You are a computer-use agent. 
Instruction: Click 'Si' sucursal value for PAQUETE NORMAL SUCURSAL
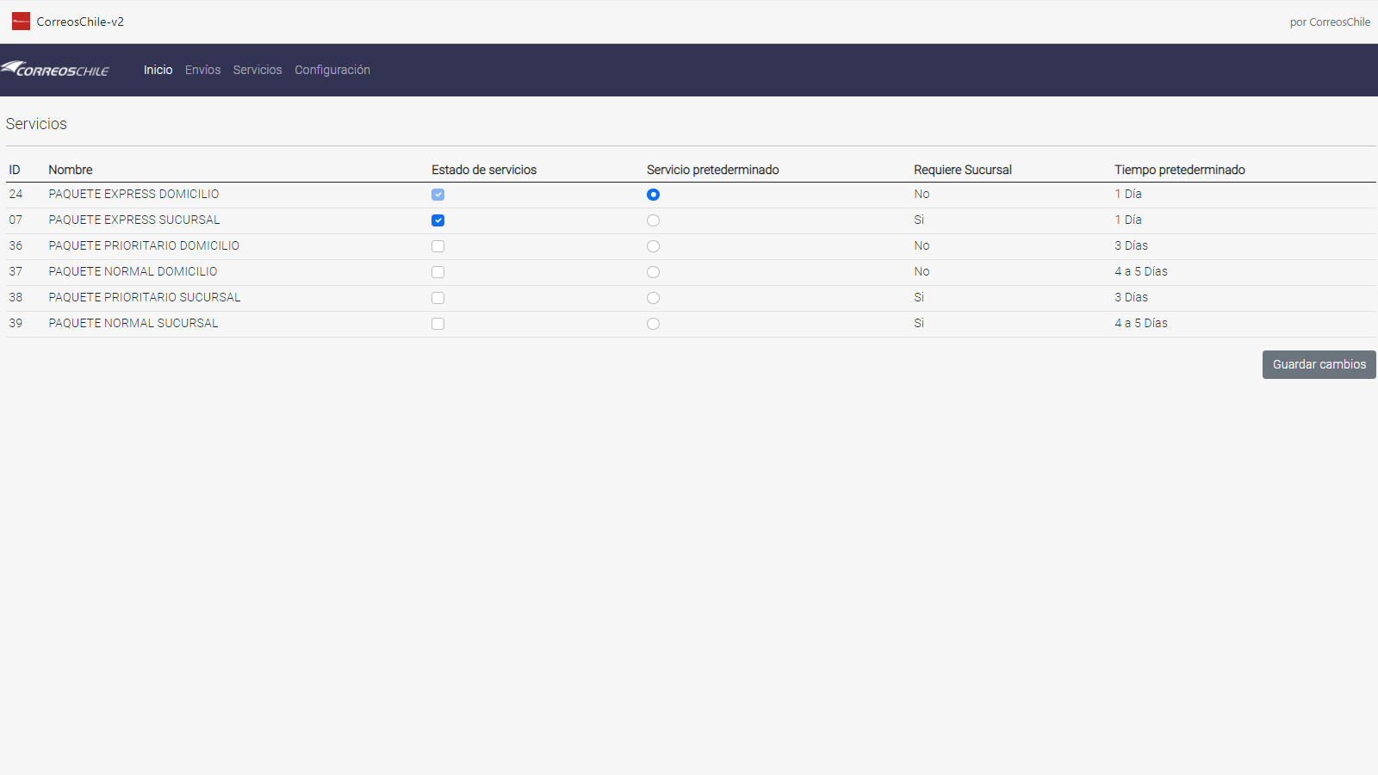(x=919, y=323)
